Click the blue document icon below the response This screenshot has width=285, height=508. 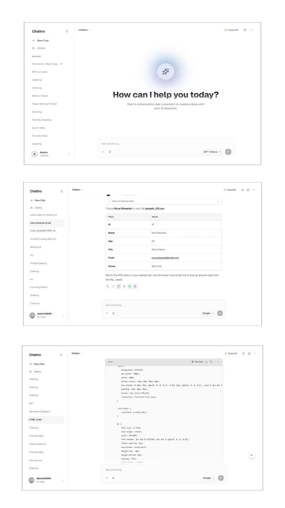click(135, 286)
